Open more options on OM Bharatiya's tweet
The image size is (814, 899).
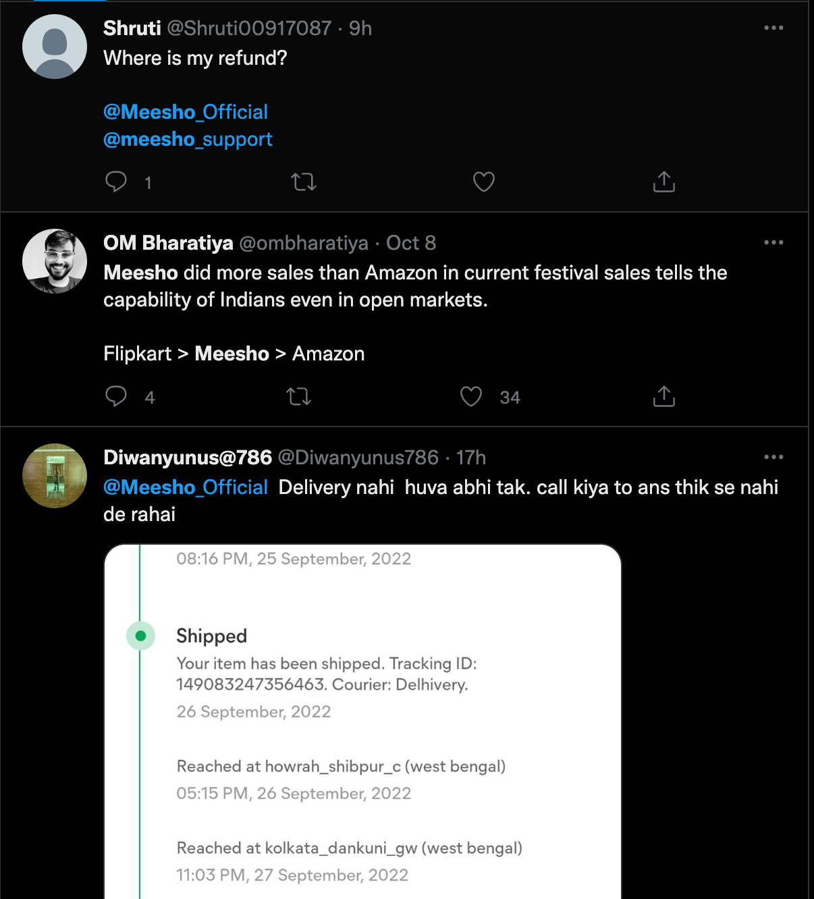774,242
